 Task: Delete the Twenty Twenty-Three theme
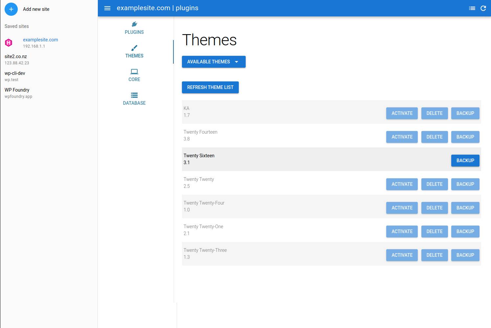[x=434, y=255]
